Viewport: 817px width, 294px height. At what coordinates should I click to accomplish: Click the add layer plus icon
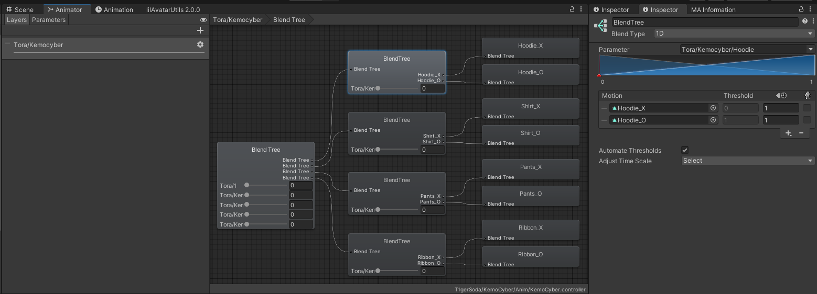coord(200,30)
